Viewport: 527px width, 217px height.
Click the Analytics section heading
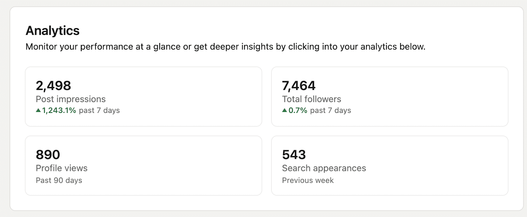tap(52, 31)
